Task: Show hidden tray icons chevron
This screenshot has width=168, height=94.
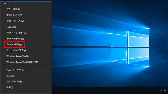Action: point(161,90)
